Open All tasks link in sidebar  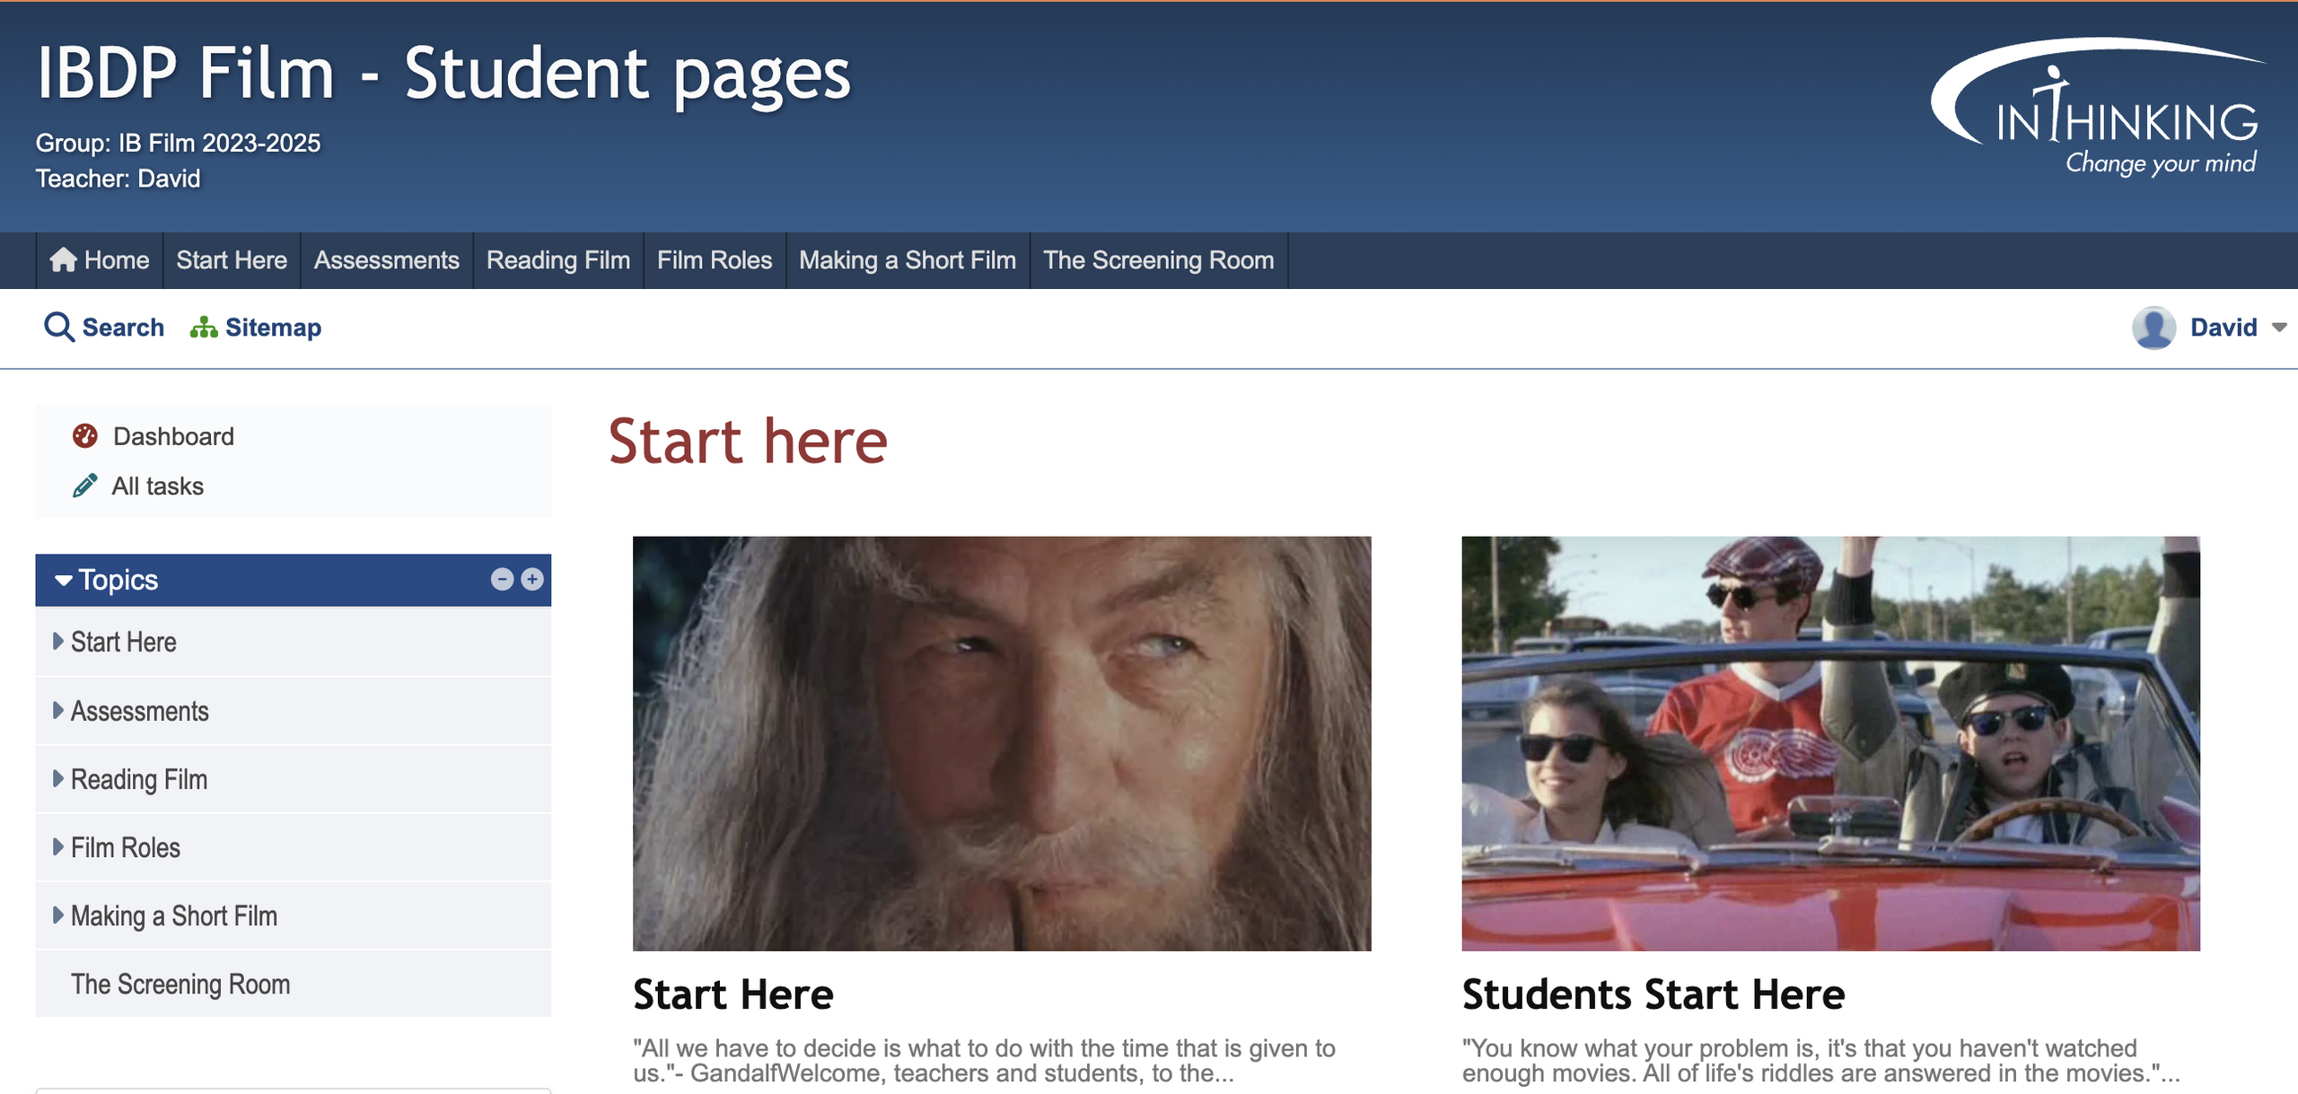coord(158,486)
